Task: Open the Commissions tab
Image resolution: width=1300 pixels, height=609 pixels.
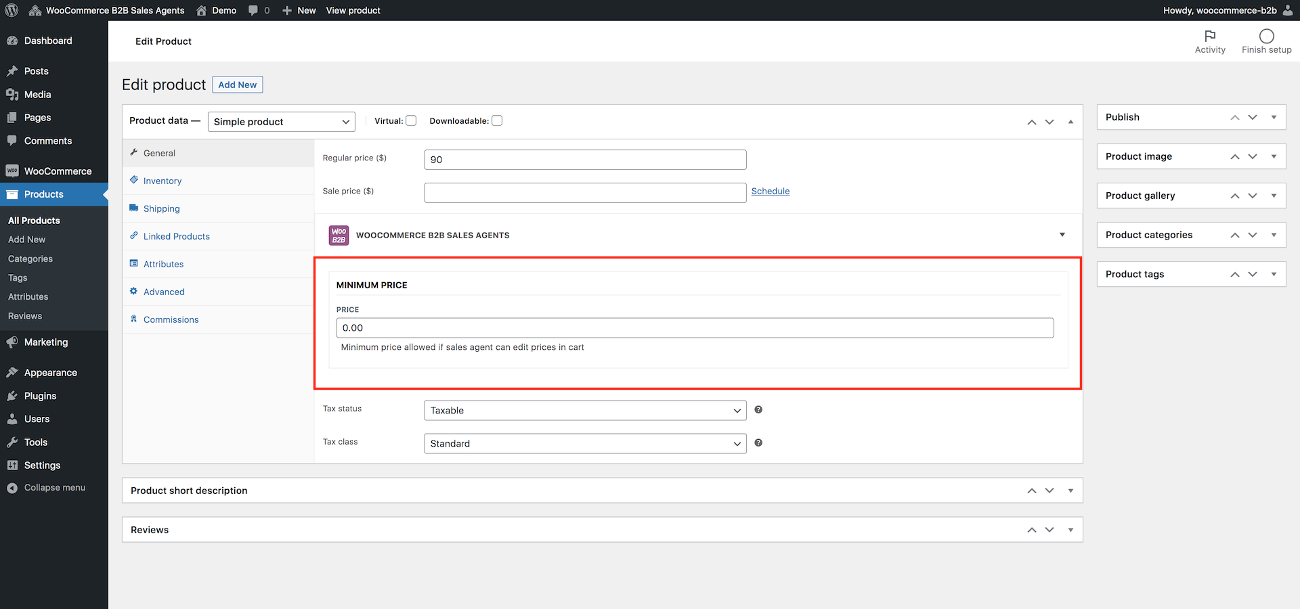Action: (x=171, y=320)
